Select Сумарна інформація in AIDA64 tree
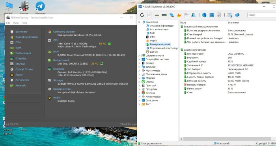The height and width of the screenshot is (146, 276). (x=161, y=26)
